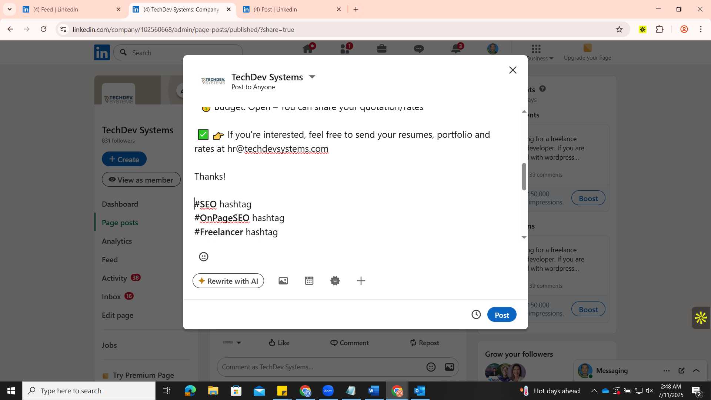Open Jobs in the admin sidebar
The width and height of the screenshot is (711, 400).
tap(109, 345)
